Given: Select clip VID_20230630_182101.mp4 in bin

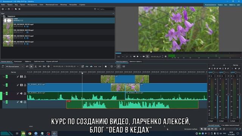Looking at the screenshot, I should click(x=59, y=26).
